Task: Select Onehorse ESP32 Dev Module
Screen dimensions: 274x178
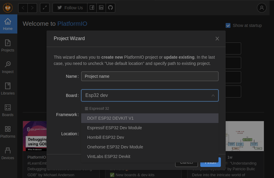Action: [x=150, y=147]
